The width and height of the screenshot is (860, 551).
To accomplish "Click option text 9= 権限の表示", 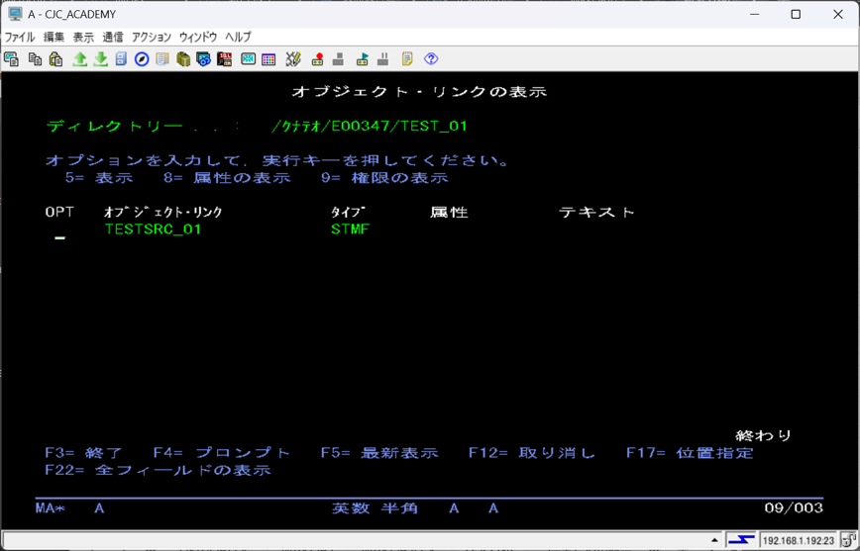I will (x=384, y=178).
